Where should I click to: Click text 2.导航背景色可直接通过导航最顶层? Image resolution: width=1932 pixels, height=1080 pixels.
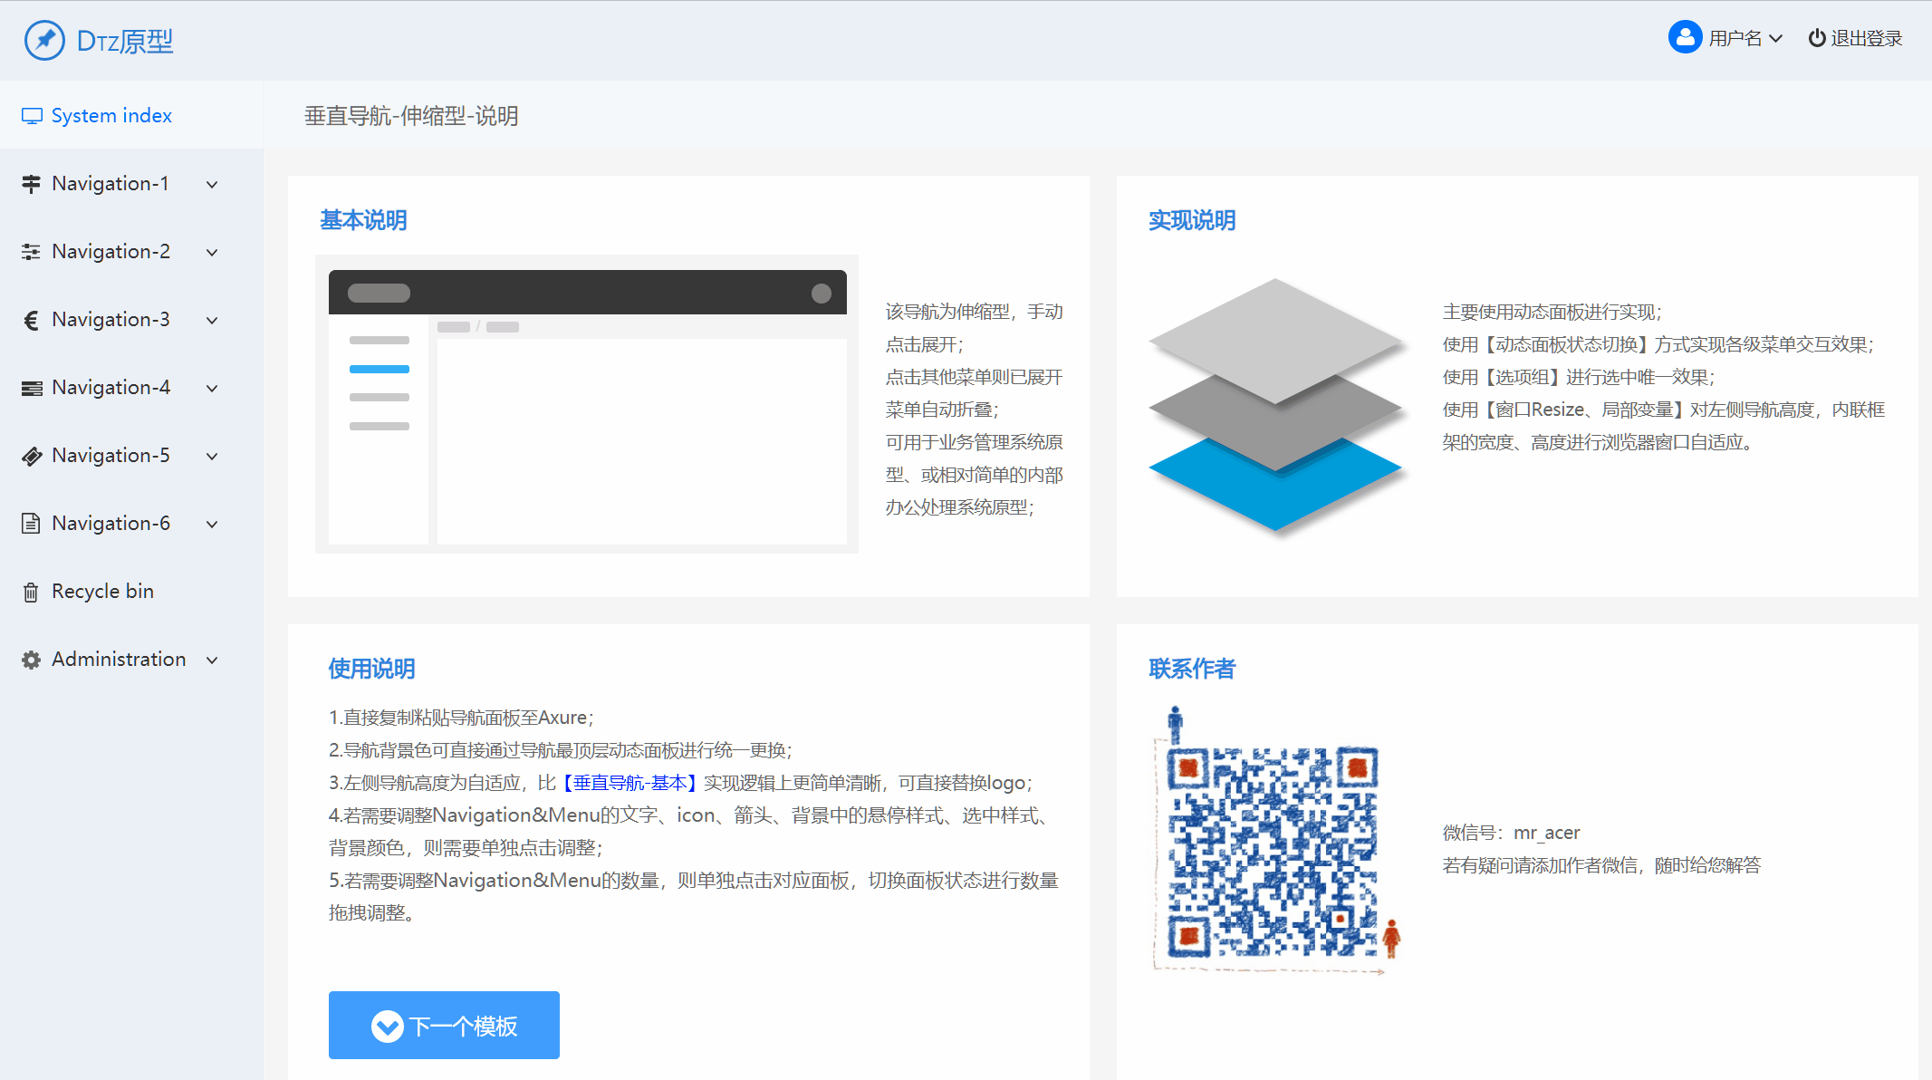[x=561, y=750]
